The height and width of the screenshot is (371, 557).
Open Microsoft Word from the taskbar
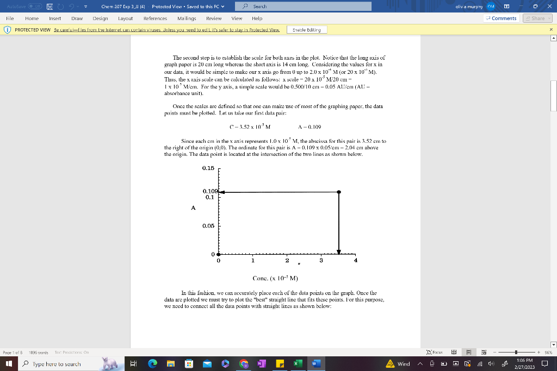point(317,364)
